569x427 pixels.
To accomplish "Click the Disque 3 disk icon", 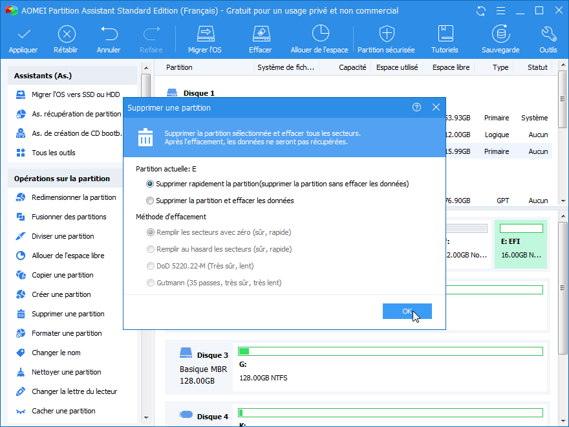I will 186,353.
